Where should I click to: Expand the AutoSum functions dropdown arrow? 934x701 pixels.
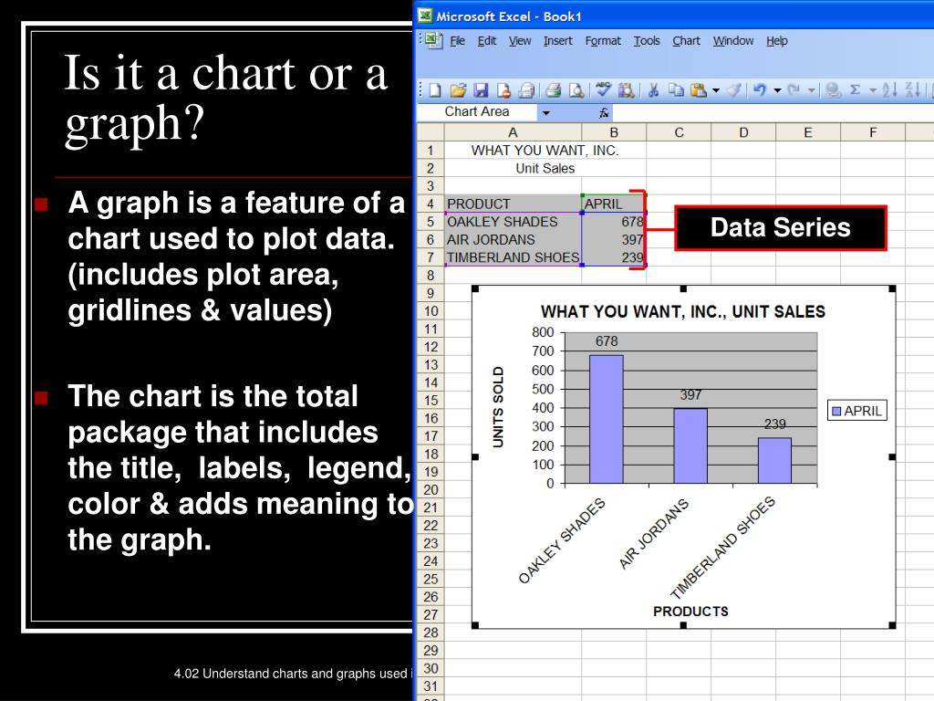873,91
